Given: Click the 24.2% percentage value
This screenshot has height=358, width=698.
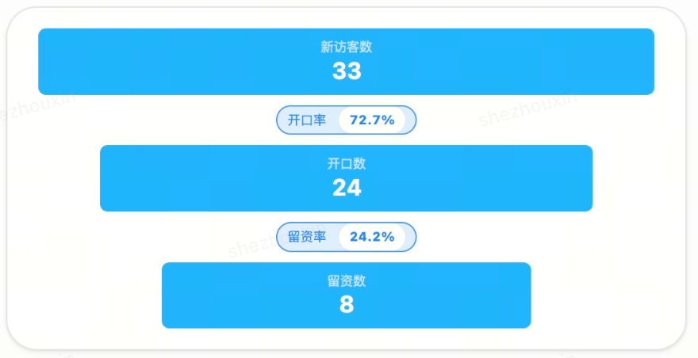Looking at the screenshot, I should [x=372, y=237].
